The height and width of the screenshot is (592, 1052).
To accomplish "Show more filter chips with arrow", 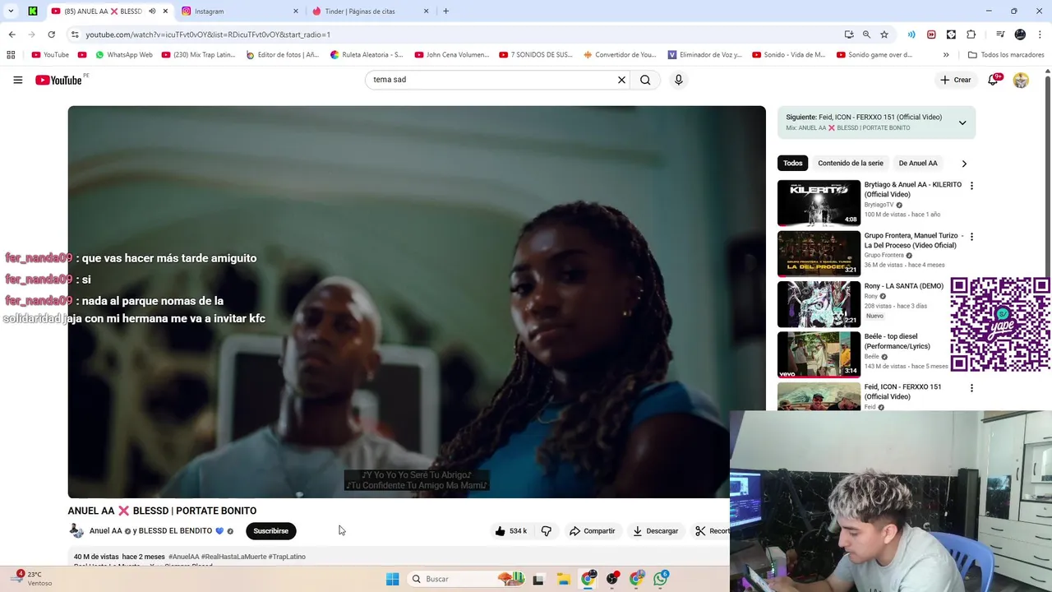I will [964, 163].
